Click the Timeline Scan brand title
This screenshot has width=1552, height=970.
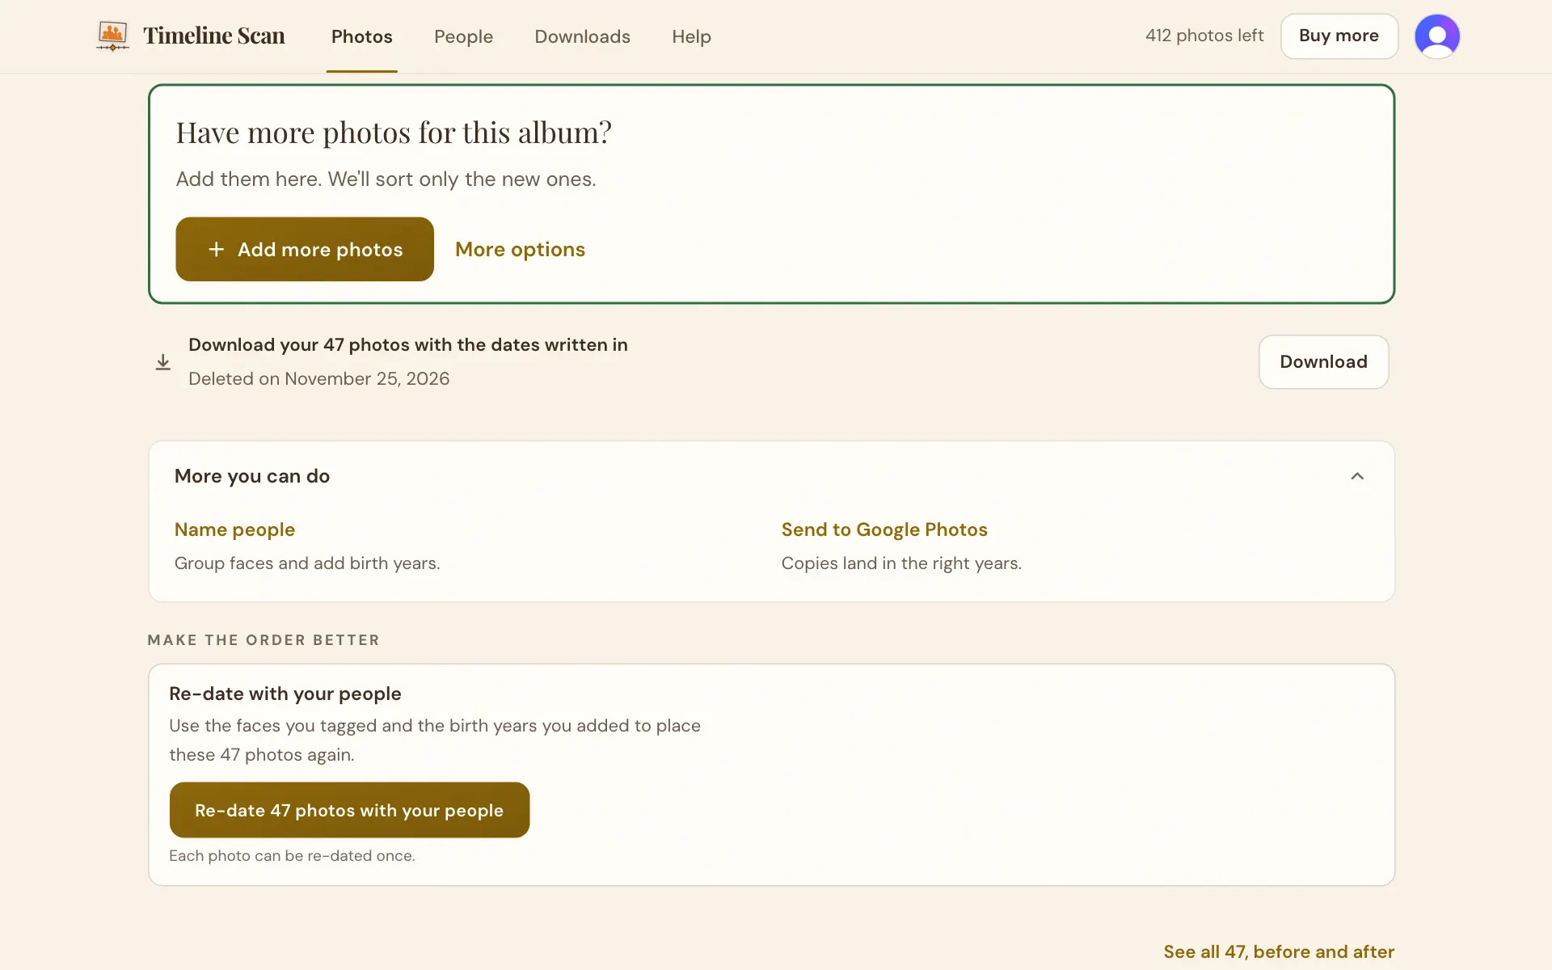point(214,36)
